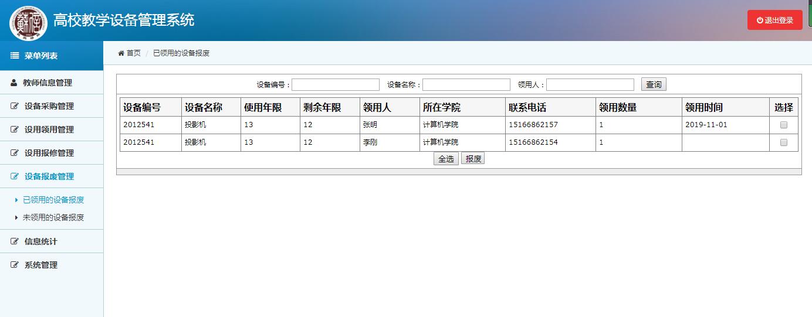Click the edit icon beside 信息统计

tap(15, 241)
